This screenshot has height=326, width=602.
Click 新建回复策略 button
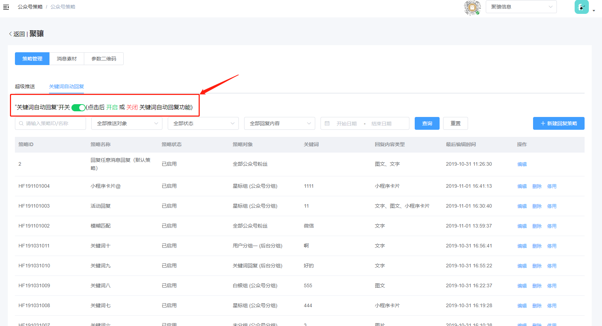(x=559, y=123)
